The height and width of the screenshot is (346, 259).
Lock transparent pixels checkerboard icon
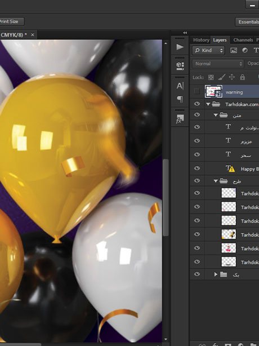click(211, 77)
